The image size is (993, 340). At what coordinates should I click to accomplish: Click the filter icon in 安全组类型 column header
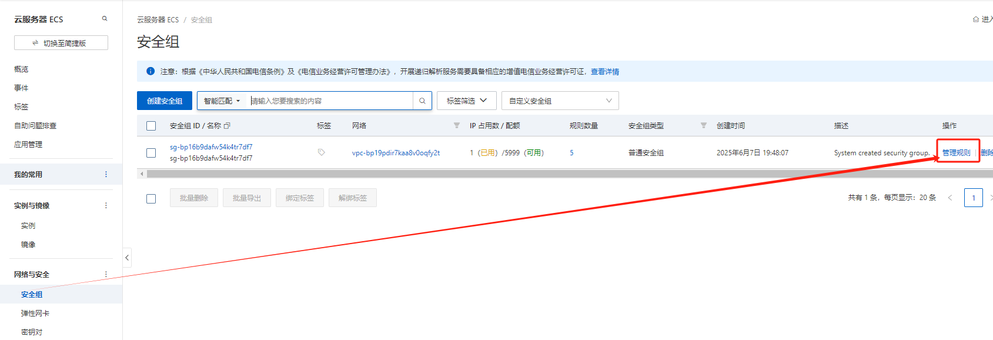coord(704,125)
